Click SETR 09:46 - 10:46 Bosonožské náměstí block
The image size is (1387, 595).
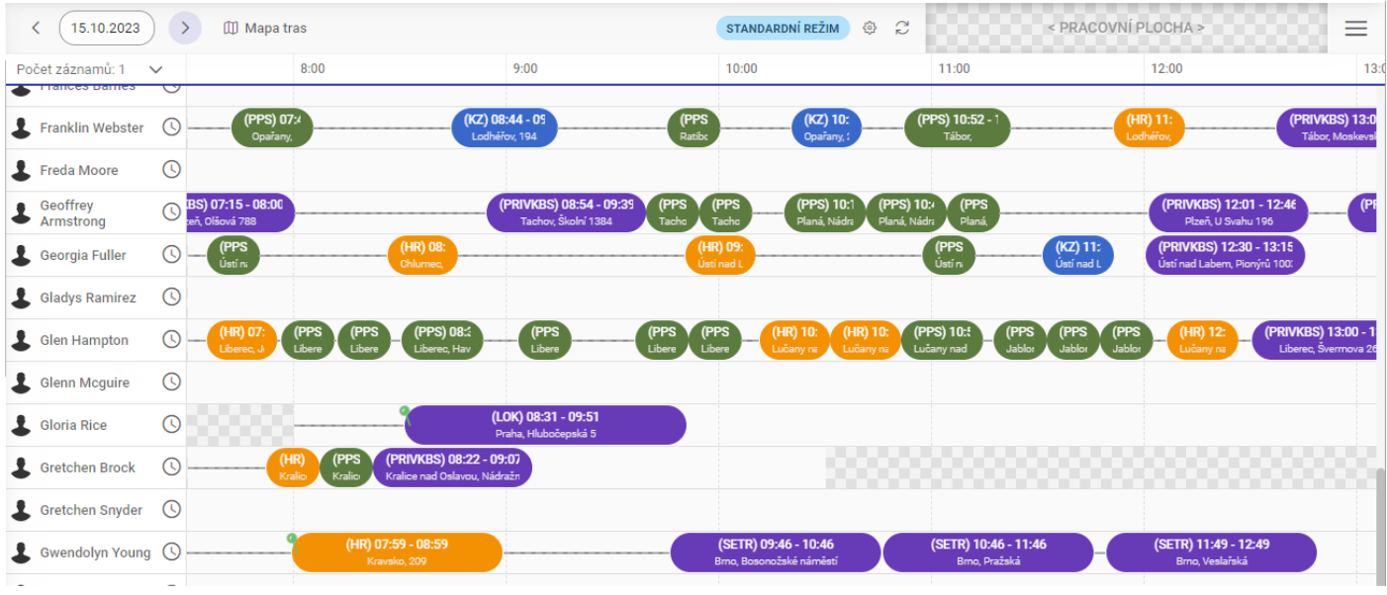(776, 552)
